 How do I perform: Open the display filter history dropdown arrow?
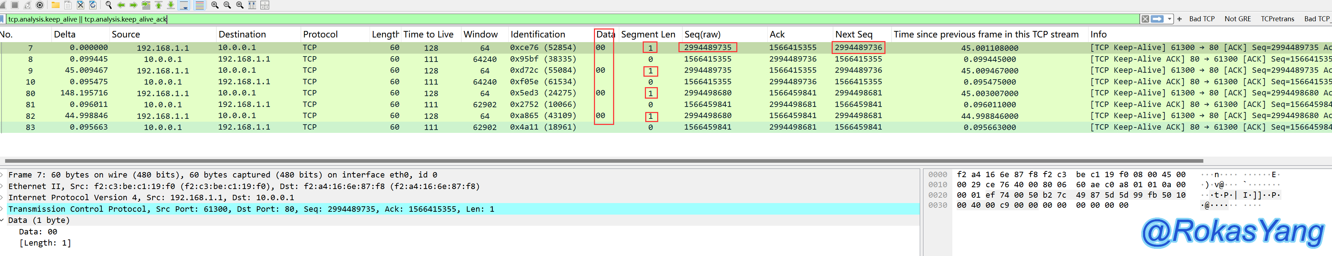(1169, 19)
